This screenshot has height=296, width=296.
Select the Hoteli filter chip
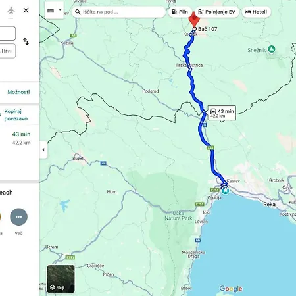pos(256,12)
